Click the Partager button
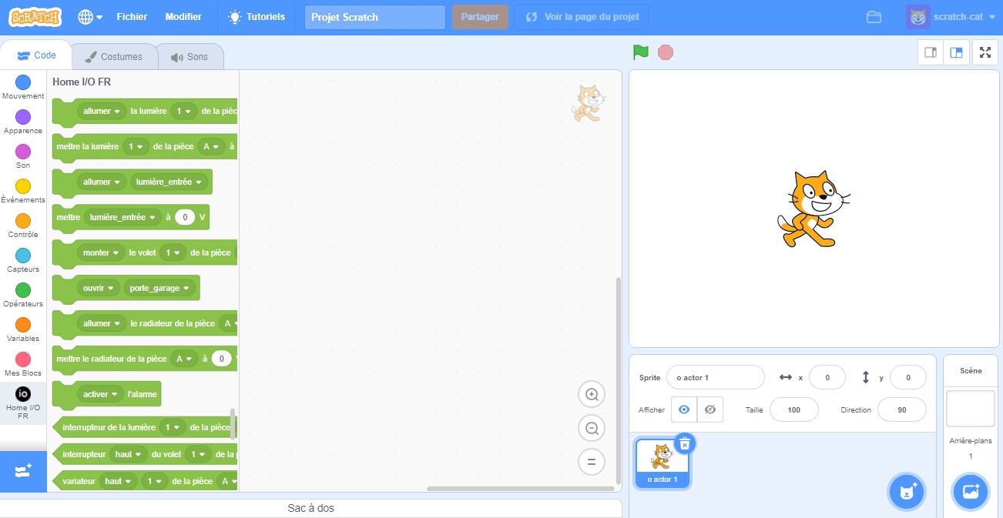 click(479, 17)
